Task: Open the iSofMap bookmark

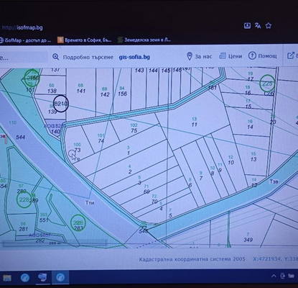Action: (x=25, y=40)
